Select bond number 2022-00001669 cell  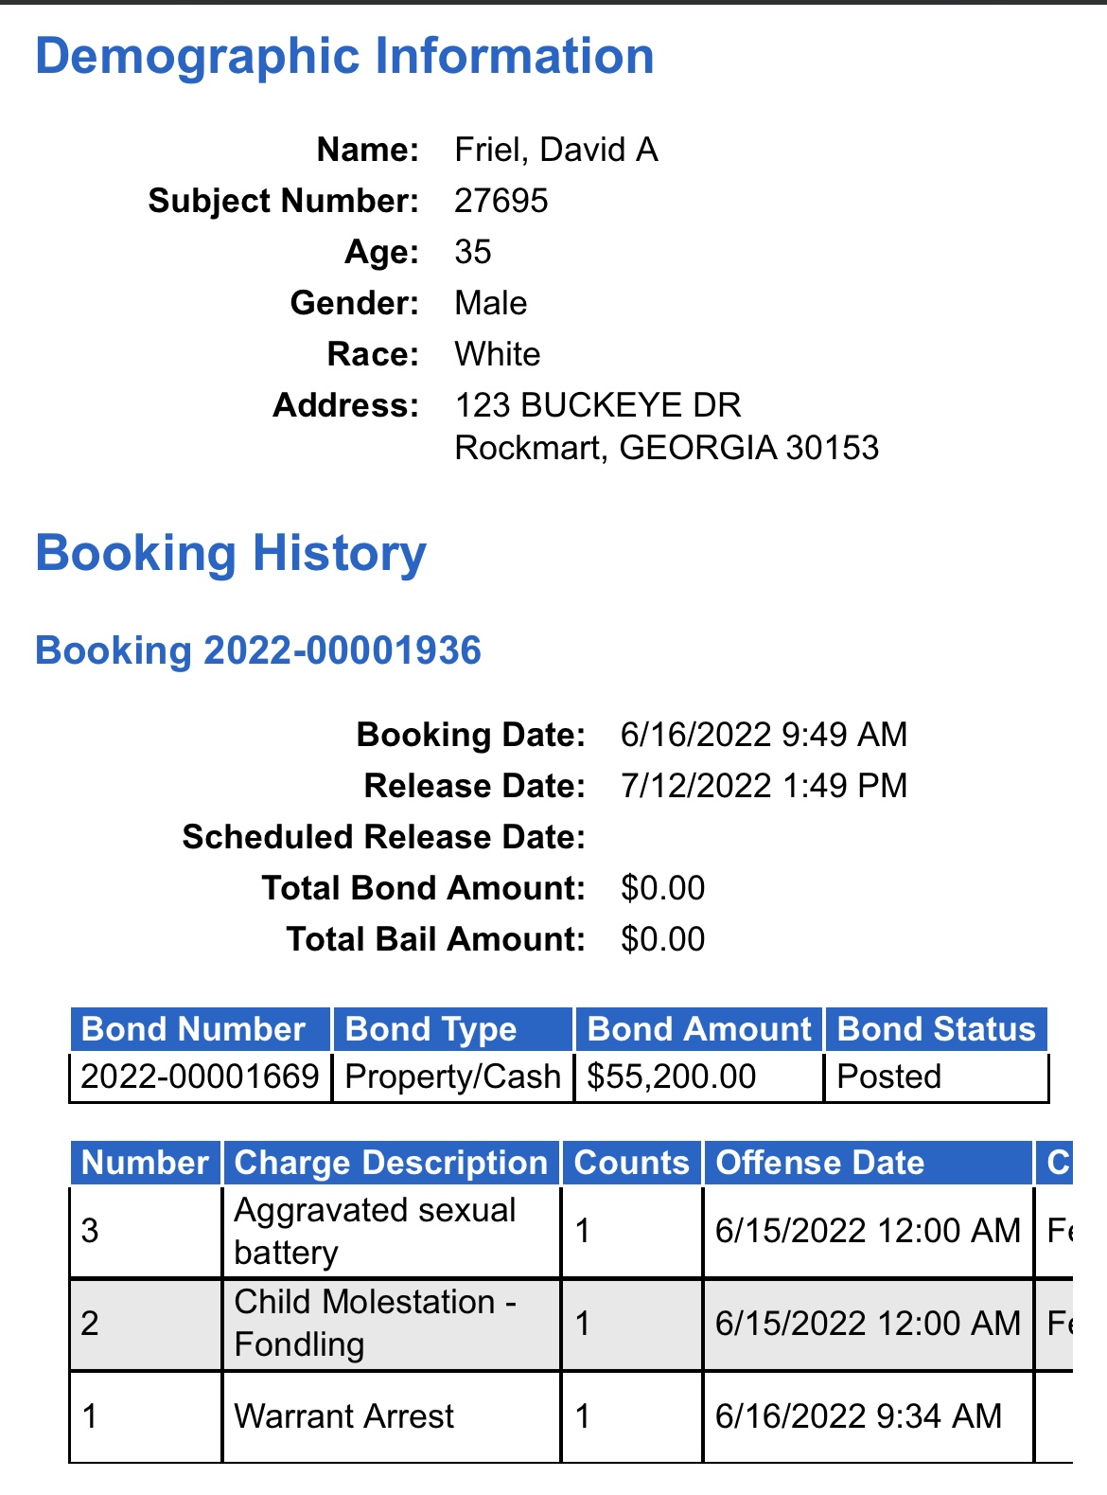coord(201,1077)
